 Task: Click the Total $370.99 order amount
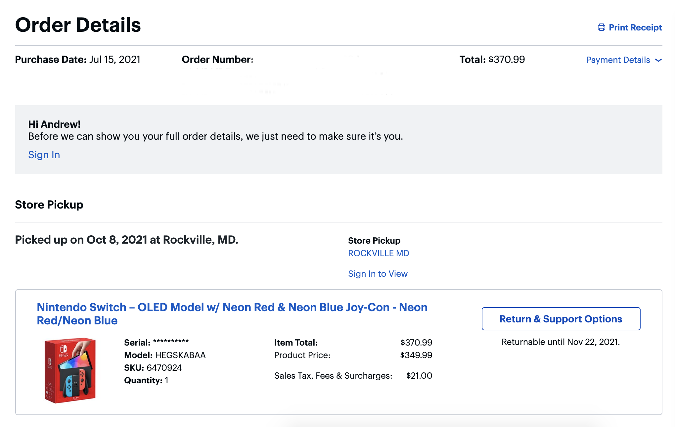click(x=492, y=60)
